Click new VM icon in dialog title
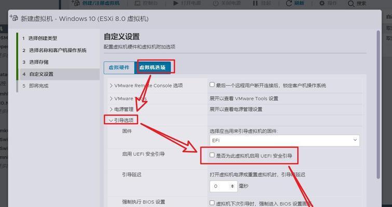 tap(13, 18)
